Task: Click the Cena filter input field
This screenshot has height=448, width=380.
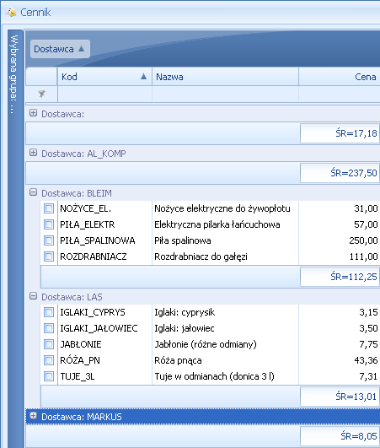Action: (x=340, y=94)
